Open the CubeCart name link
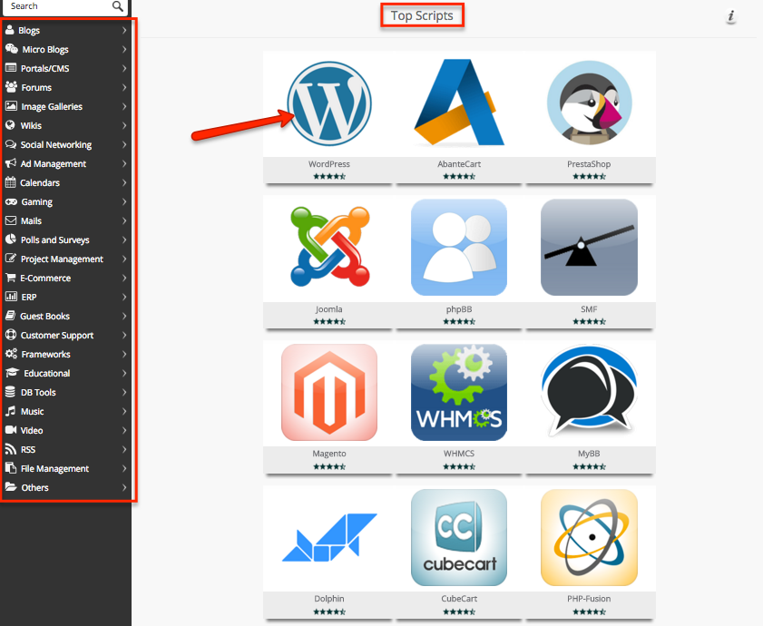Image resolution: width=763 pixels, height=626 pixels. pos(459,599)
